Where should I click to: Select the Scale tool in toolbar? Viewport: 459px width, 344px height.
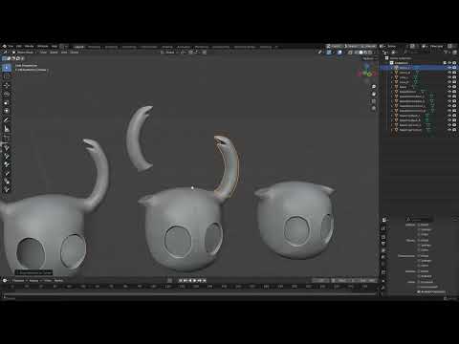pos(7,103)
